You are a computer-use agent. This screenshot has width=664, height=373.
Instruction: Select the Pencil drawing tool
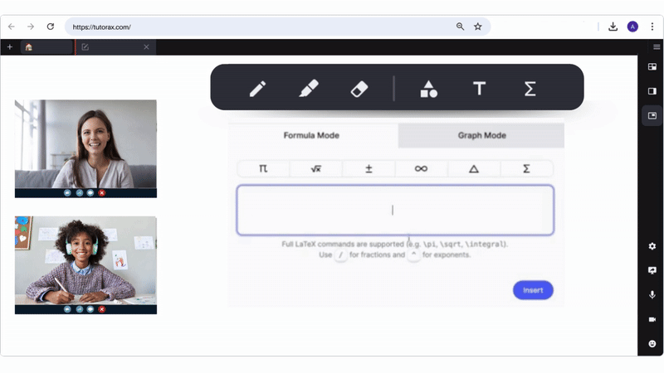point(258,88)
